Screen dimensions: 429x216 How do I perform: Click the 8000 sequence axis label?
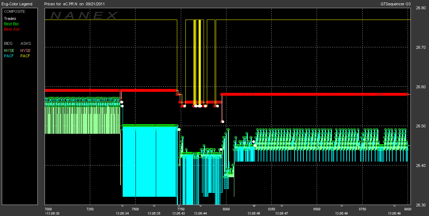point(226,209)
